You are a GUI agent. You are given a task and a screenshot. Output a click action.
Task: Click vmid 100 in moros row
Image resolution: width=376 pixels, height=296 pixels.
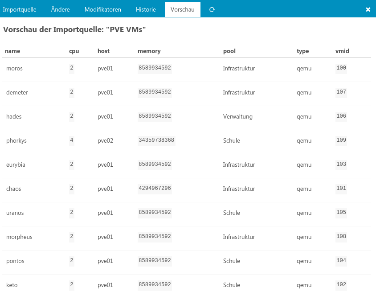point(341,68)
